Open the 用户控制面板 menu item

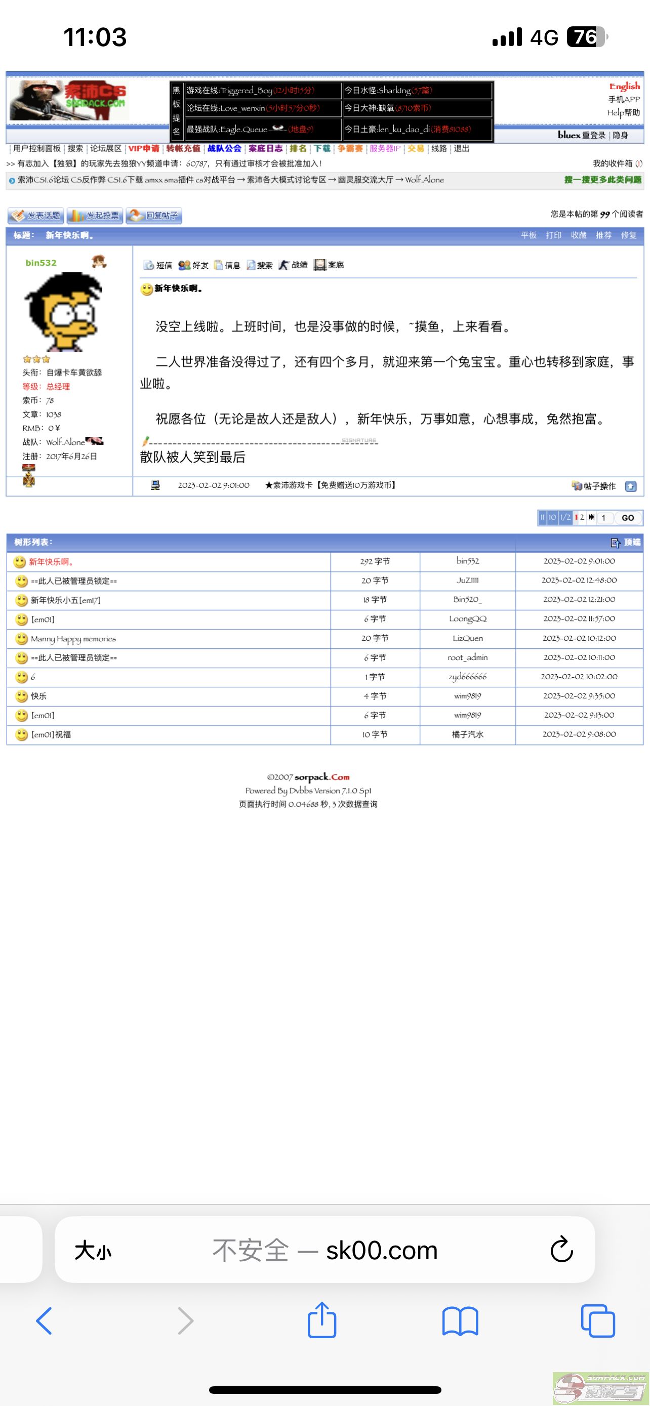(36, 148)
